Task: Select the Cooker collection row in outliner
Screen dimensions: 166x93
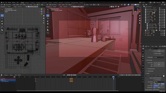Action: [x=148, y=14]
